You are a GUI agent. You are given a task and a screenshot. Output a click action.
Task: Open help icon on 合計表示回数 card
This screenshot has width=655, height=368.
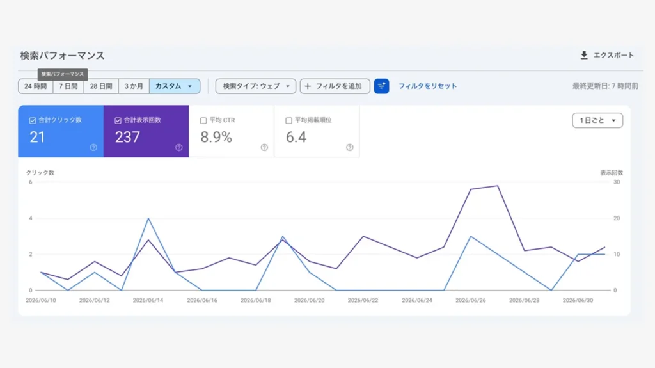pos(179,148)
